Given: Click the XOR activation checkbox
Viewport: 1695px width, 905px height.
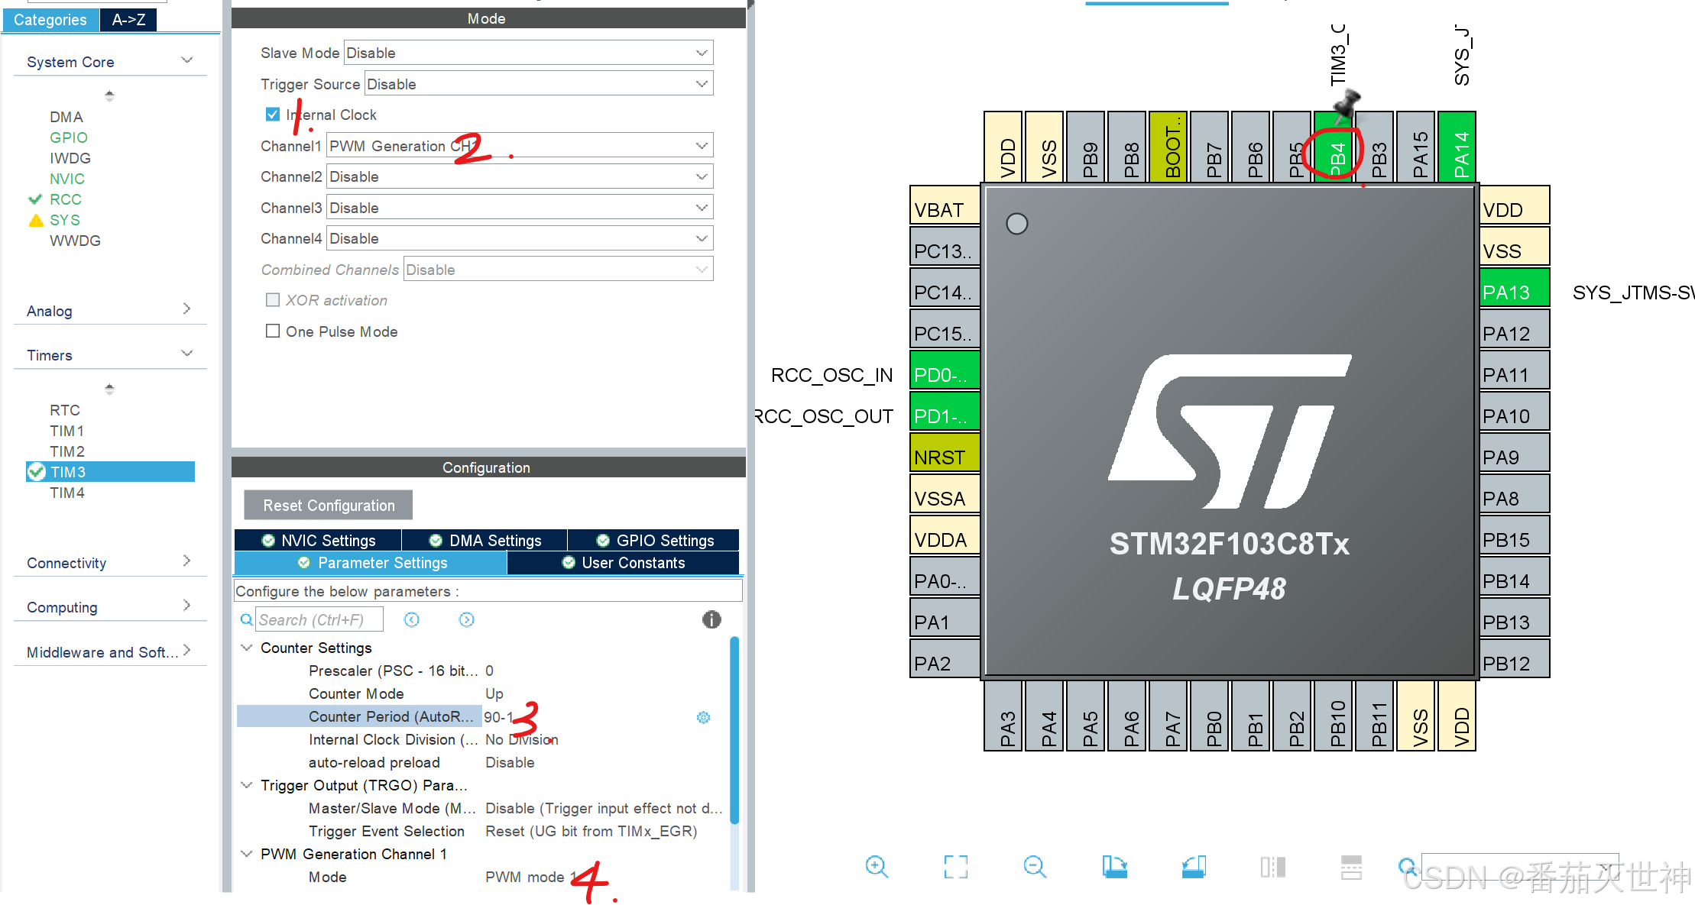Looking at the screenshot, I should (x=273, y=300).
